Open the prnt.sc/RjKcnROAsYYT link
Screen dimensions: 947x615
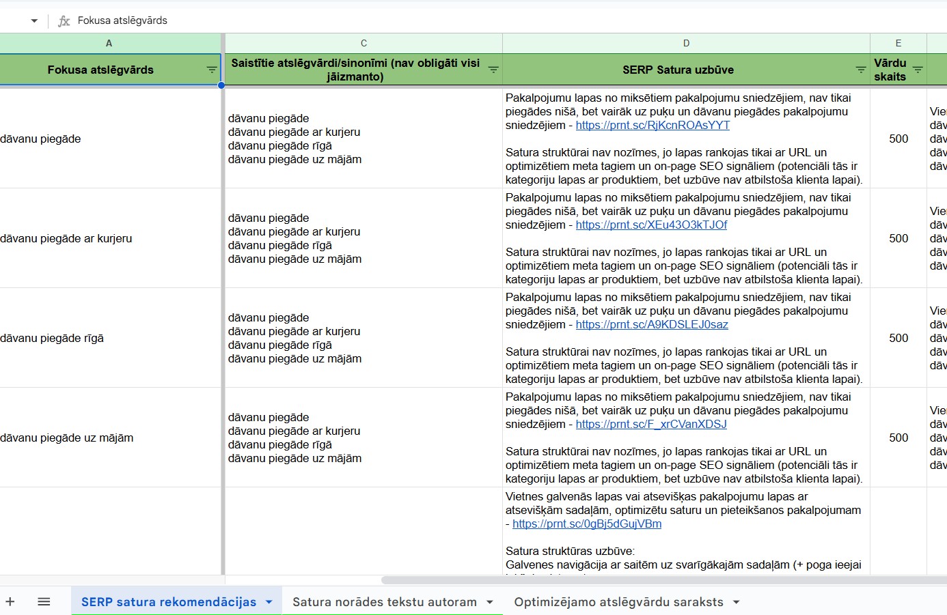coord(653,126)
